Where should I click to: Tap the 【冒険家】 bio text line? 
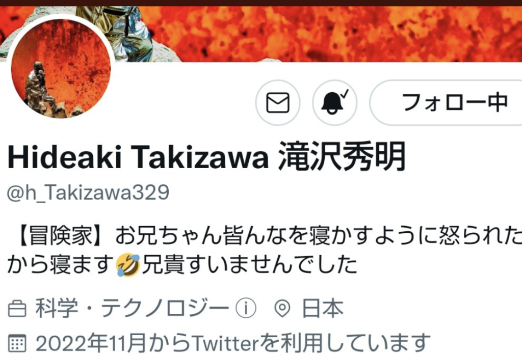[x=265, y=235]
